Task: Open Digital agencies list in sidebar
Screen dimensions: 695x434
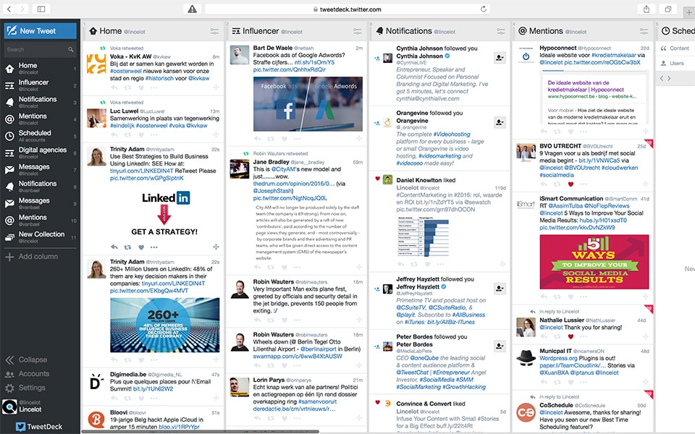Action: pyautogui.click(x=40, y=153)
